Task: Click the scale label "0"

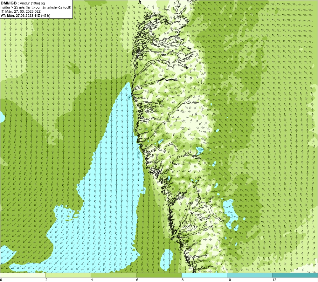Action: click(x=1, y=280)
